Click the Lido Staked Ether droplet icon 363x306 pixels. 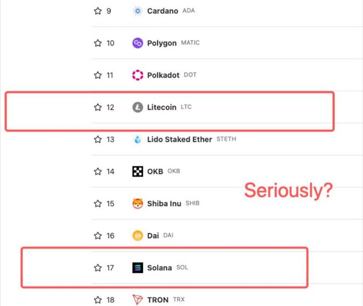tap(138, 139)
